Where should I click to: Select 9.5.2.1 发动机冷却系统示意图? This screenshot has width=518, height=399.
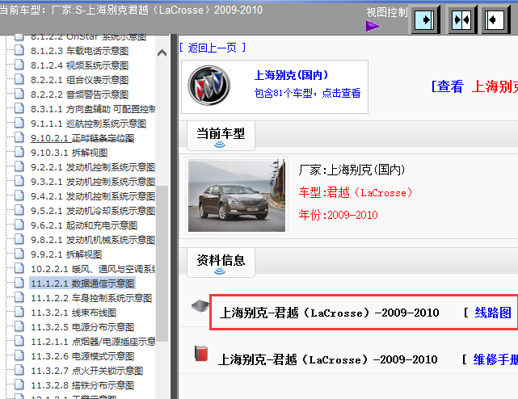93,211
